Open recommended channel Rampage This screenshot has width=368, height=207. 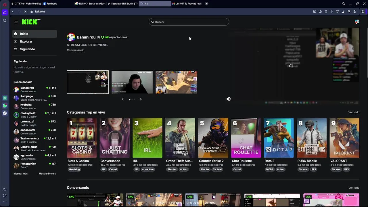(x=34, y=98)
